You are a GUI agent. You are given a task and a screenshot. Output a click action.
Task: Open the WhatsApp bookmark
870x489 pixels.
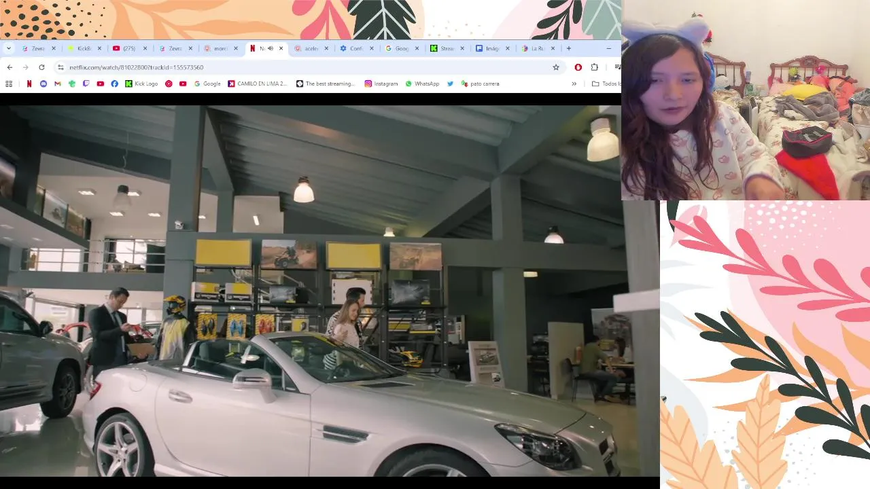point(422,84)
